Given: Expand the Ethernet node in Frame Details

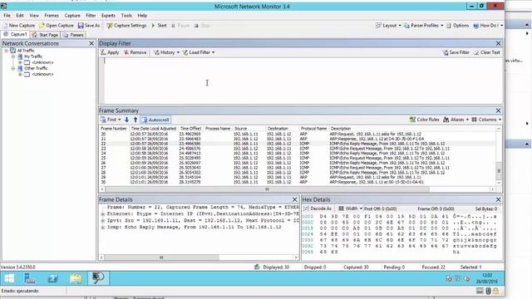Looking at the screenshot, I should point(103,214).
